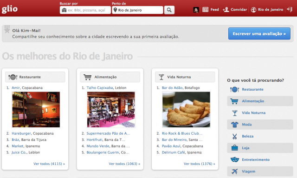Open the Talho Capixaba link
This screenshot has width=297, height=178.
click(100, 88)
